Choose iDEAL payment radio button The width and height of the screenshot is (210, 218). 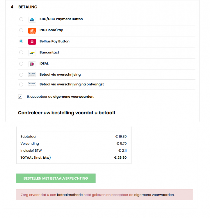pos(21,64)
